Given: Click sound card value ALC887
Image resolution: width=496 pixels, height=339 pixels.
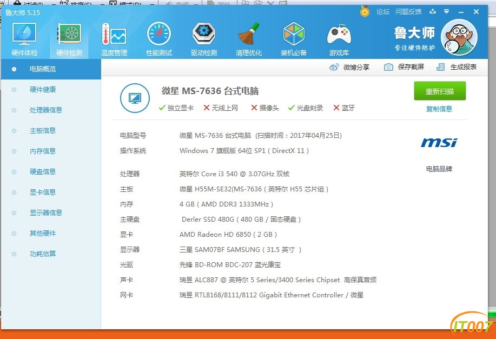Looking at the screenshot, I should [278, 280].
